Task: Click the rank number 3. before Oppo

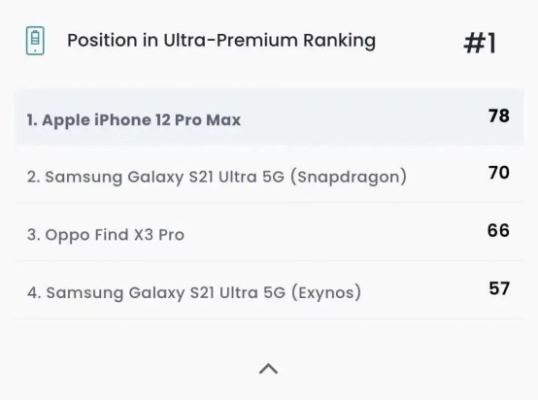Action: pyautogui.click(x=34, y=235)
